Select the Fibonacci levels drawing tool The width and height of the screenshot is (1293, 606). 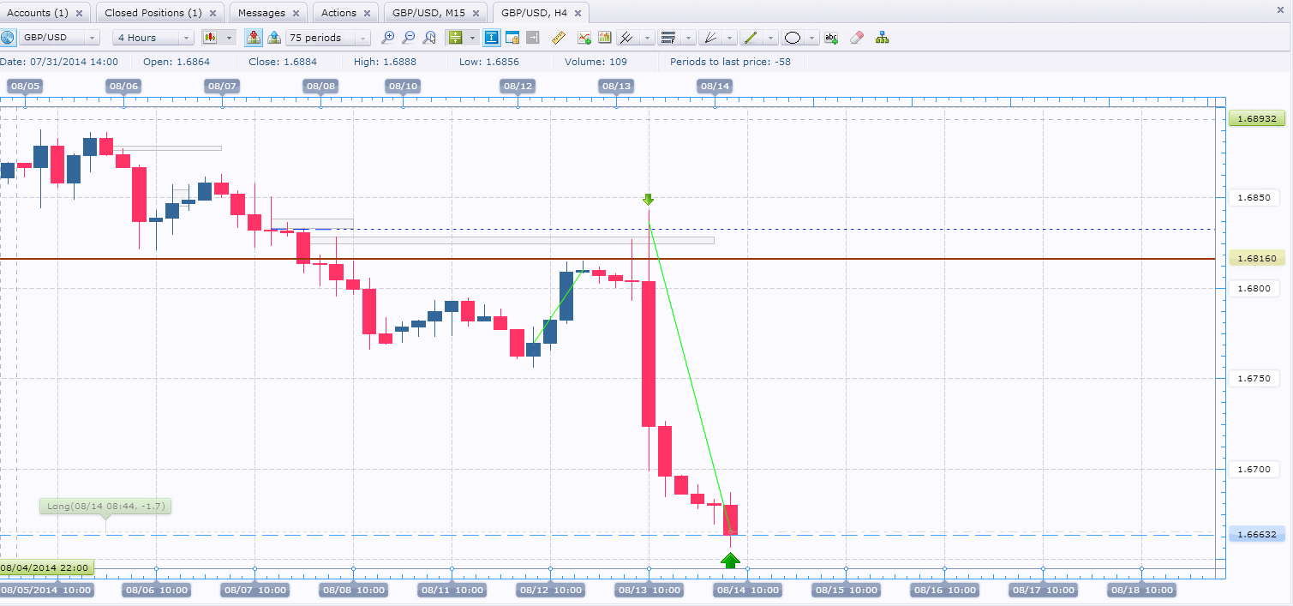click(x=668, y=38)
